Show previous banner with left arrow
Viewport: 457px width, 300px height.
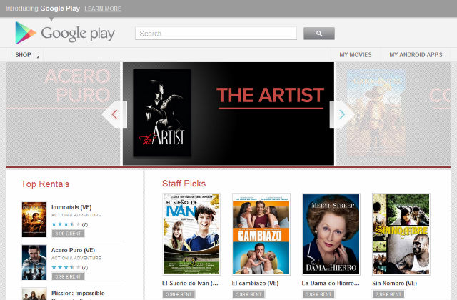[114, 114]
